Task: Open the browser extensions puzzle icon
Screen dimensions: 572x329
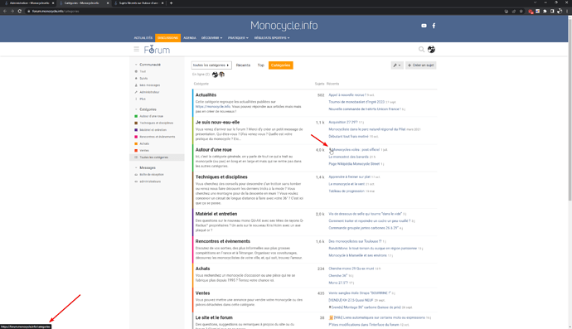Action: click(545, 12)
